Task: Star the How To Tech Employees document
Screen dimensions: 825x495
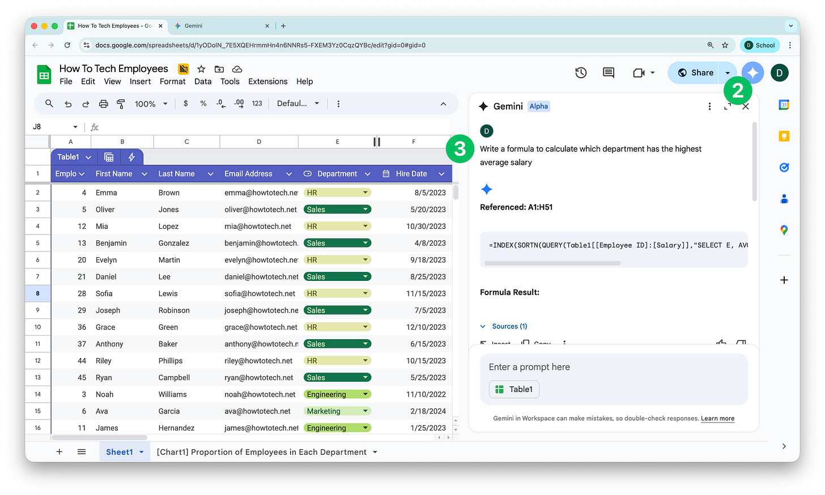Action: [x=201, y=69]
